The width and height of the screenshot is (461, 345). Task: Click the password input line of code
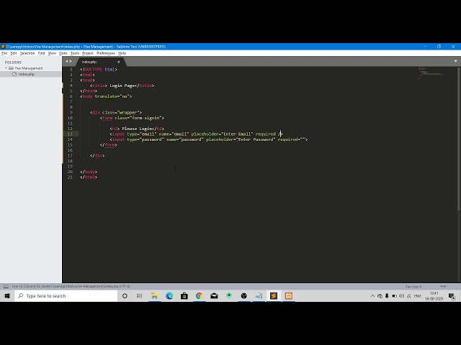click(x=209, y=139)
